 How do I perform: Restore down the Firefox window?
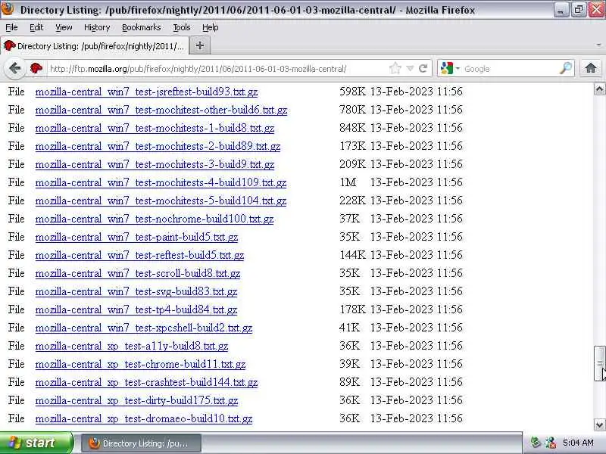click(x=579, y=10)
